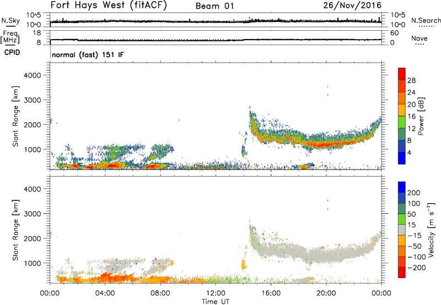441x305 pixels.
Task: Click the '-200' velocity colorbar label
Action: tap(416, 268)
